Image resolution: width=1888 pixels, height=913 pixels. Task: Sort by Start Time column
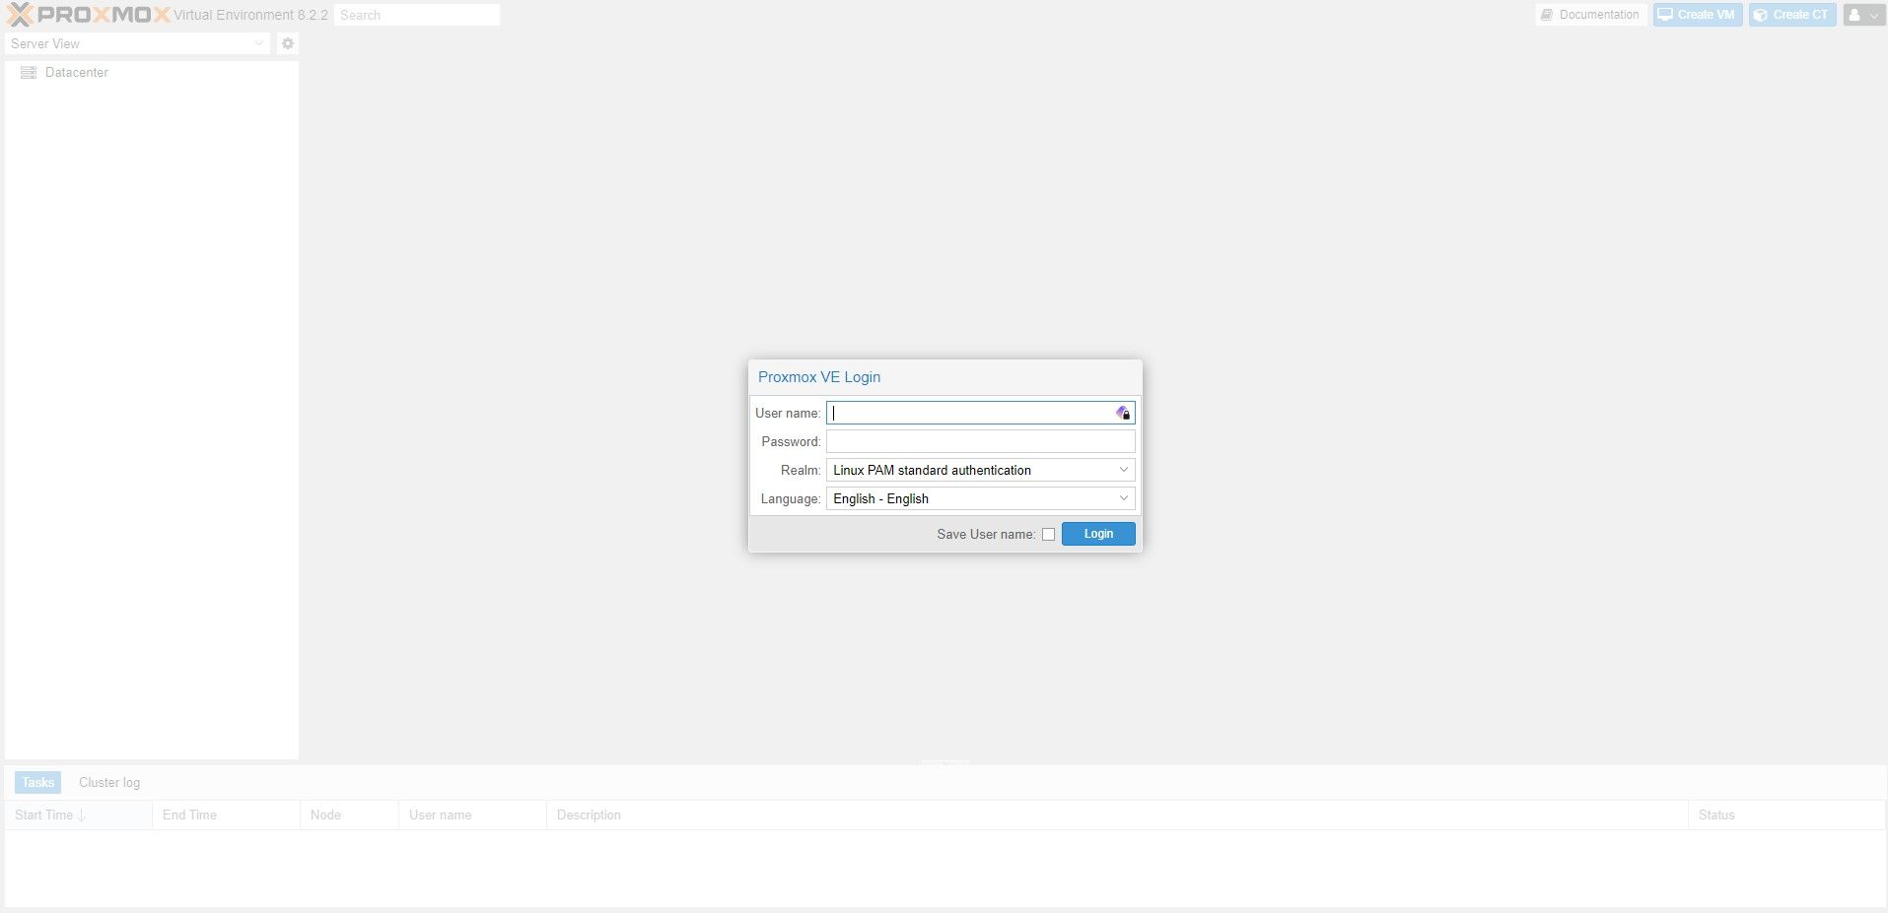coord(78,815)
